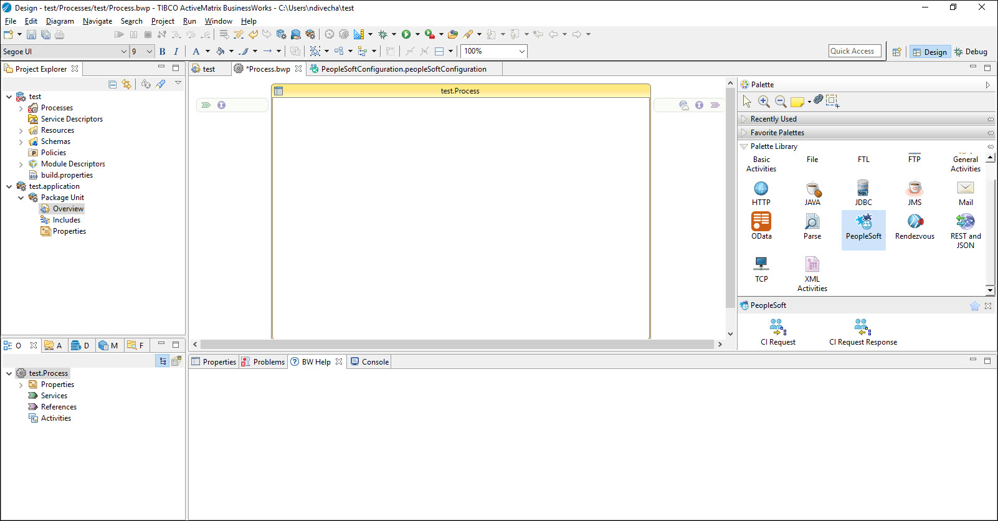Image resolution: width=998 pixels, height=521 pixels.
Task: Expand the Recently Used palette drawer
Action: (744, 119)
